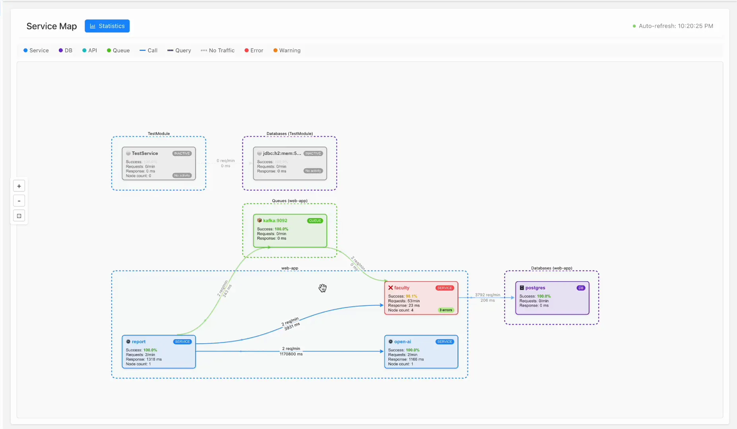Toggle the Error legend filter
Image resolution: width=737 pixels, height=429 pixels.
pyautogui.click(x=254, y=50)
